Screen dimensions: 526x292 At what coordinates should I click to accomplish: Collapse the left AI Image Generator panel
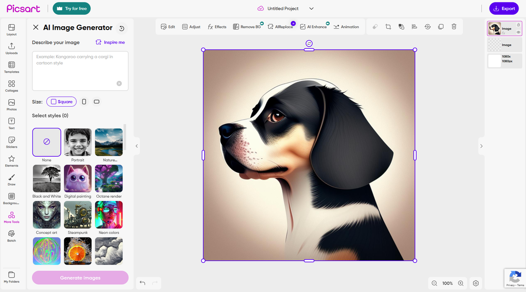click(137, 146)
